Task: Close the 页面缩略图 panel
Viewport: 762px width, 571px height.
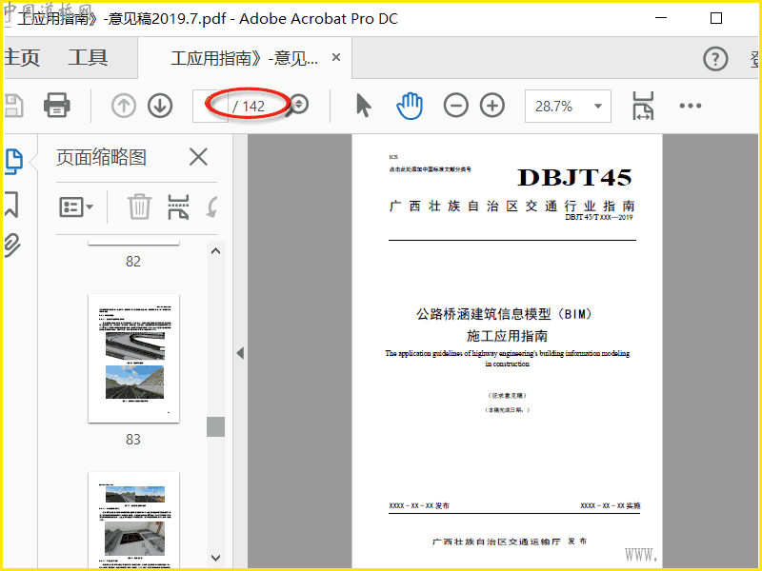Action: (x=198, y=157)
